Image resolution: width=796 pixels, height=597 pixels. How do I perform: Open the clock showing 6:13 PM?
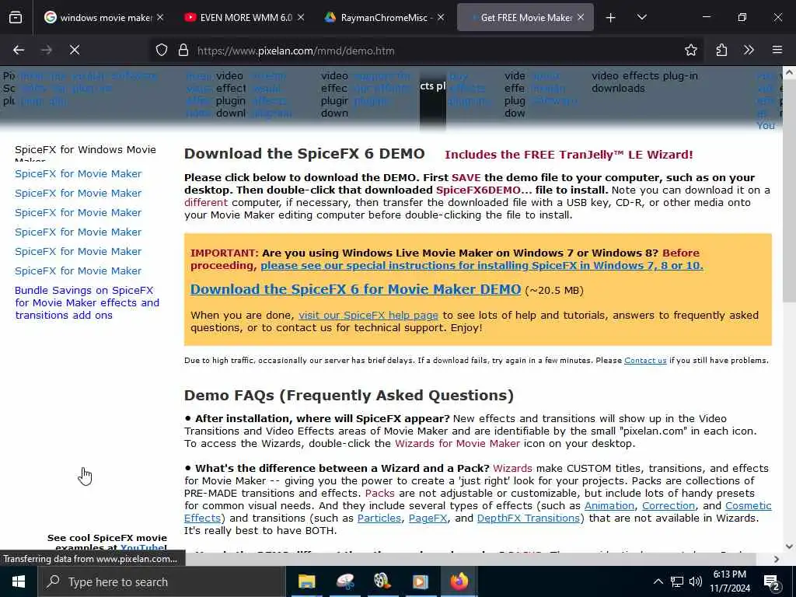[x=729, y=581]
